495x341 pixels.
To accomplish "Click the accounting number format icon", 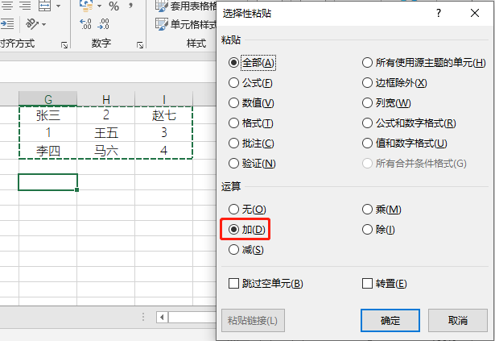I will (x=86, y=6).
